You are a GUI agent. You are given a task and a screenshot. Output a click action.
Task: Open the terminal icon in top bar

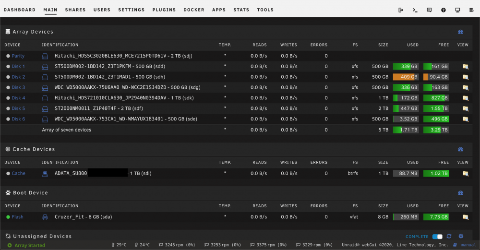tap(415, 10)
